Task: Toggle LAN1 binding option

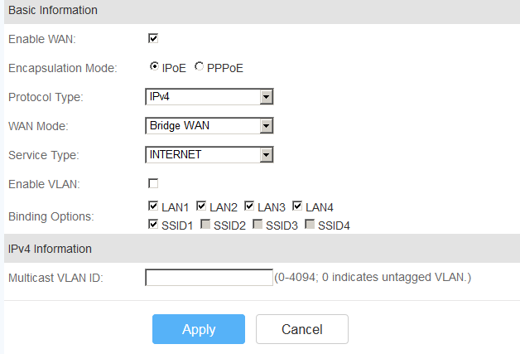Action: pos(153,206)
